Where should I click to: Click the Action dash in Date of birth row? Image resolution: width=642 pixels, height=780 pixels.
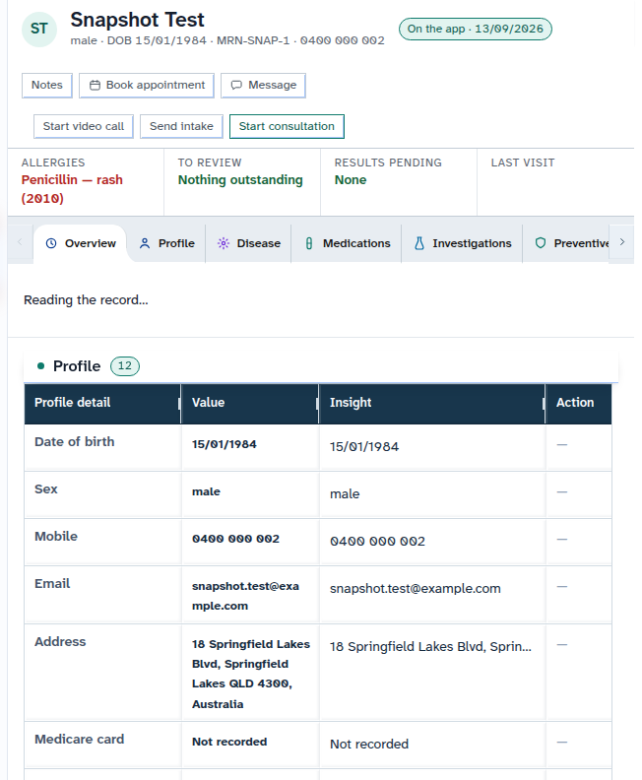pyautogui.click(x=562, y=445)
